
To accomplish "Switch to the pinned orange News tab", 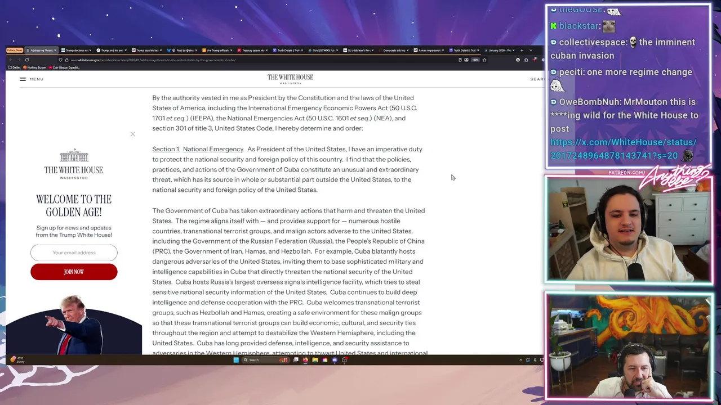I will click(x=15, y=50).
